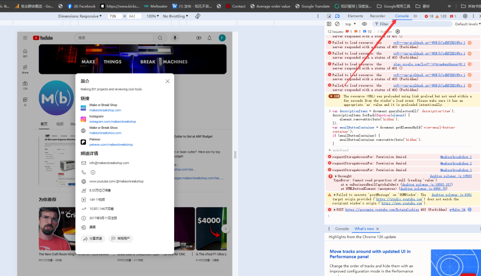Open the YouTube notifications bell icon
Viewport: 481px width, 276px height.
209,38
